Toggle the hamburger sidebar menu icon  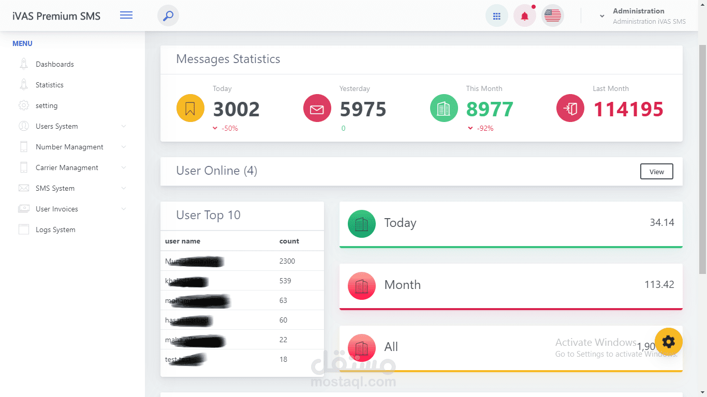(126, 16)
